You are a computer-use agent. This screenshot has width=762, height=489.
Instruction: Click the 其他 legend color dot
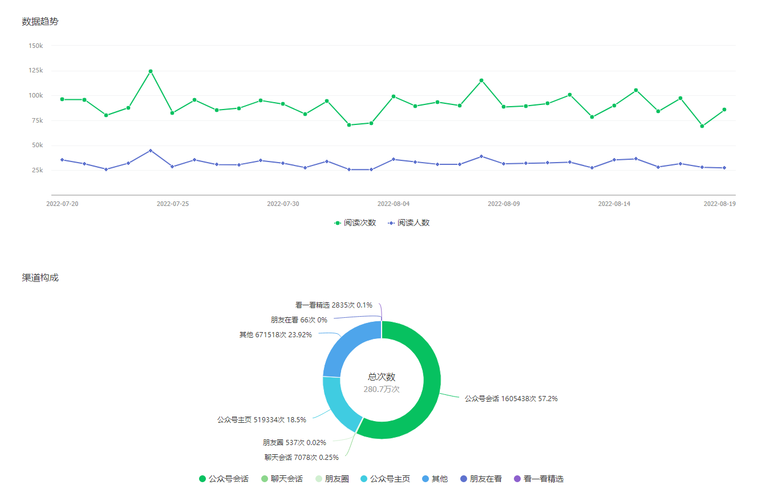pyautogui.click(x=425, y=479)
